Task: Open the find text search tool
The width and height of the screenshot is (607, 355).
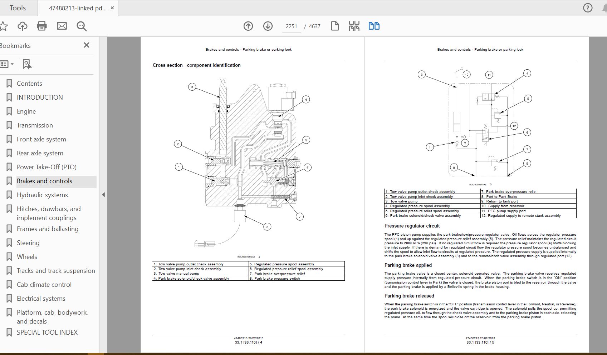Action: [x=82, y=26]
